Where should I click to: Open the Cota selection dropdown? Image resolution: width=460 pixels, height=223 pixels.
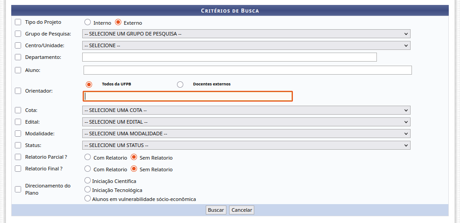pos(246,110)
